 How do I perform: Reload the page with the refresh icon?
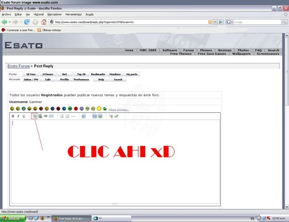[27, 22]
